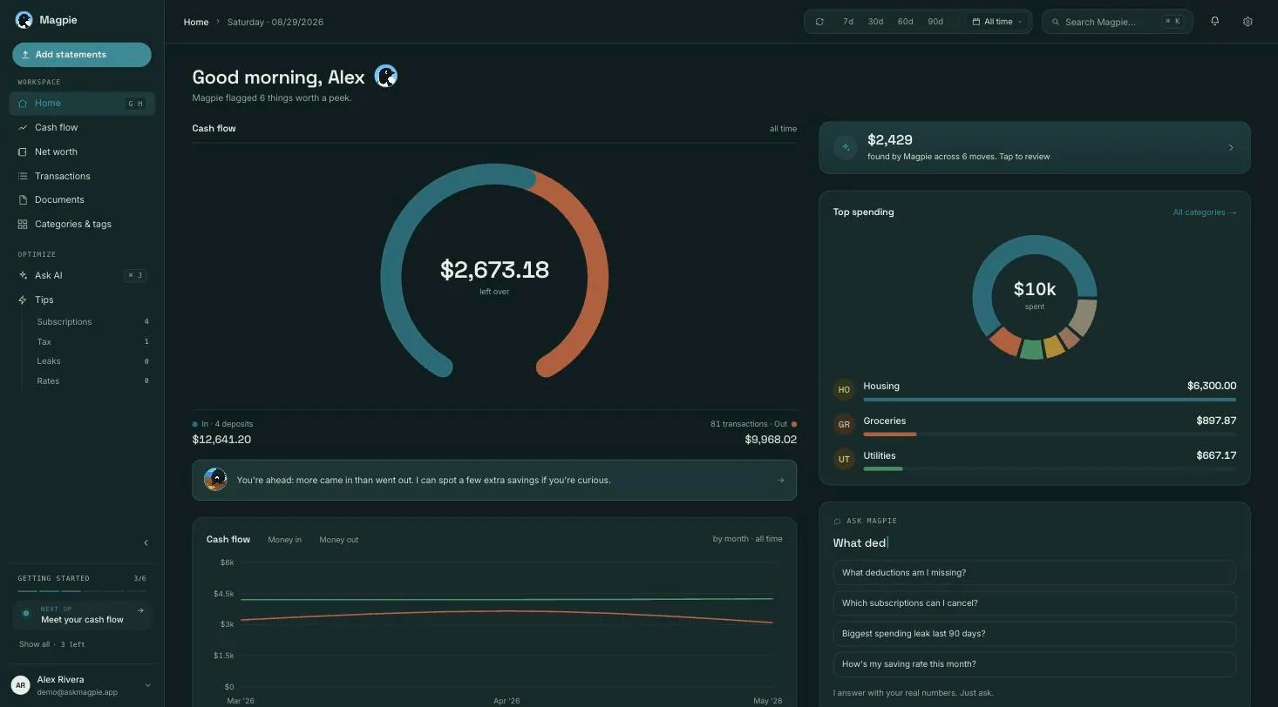Screen dimensions: 1278x707
Task: Open the settings gear icon
Action: click(x=1247, y=22)
